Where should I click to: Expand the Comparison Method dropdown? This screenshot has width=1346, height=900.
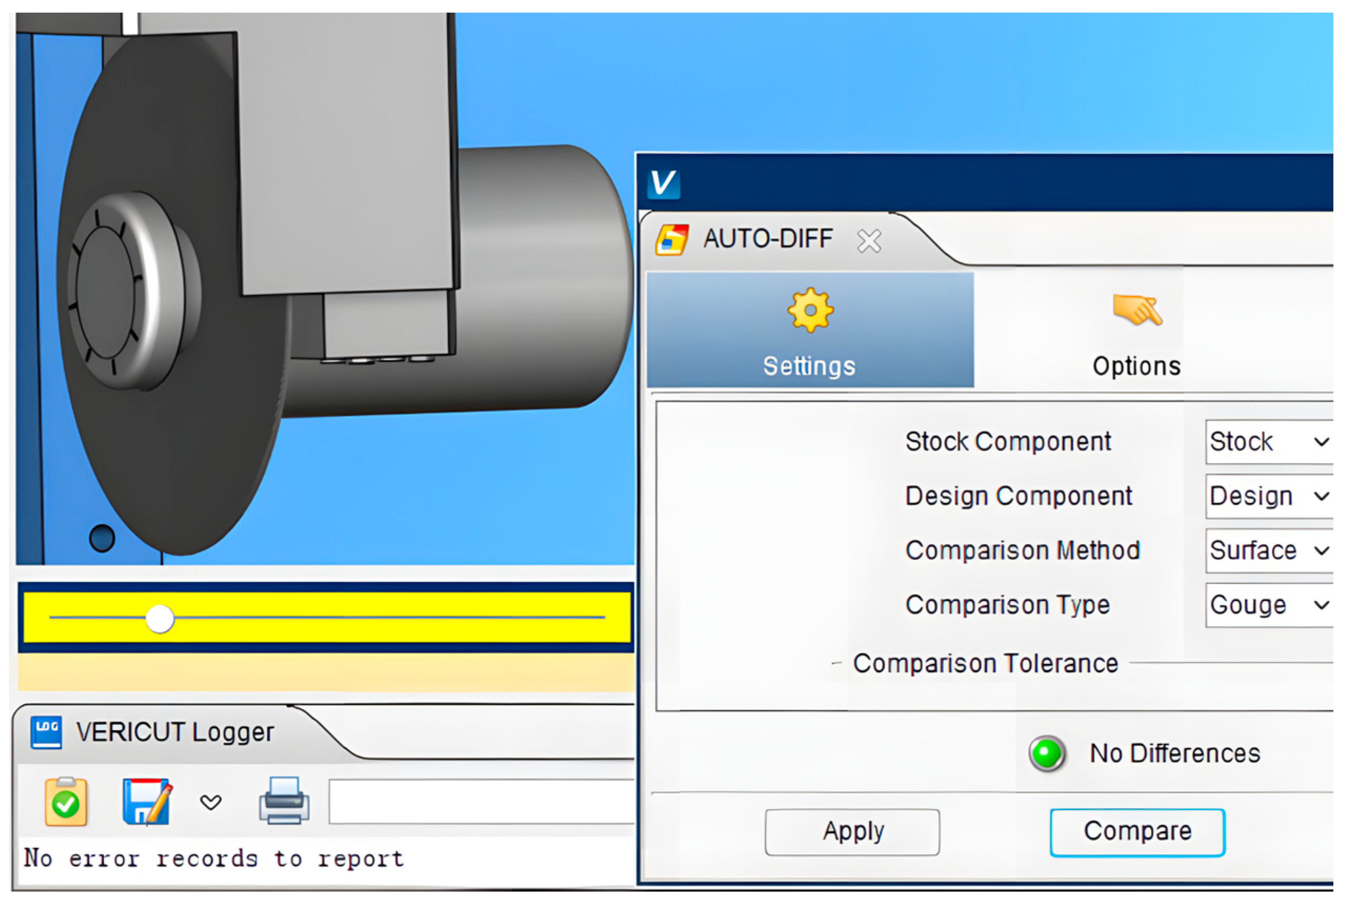coord(1269,550)
